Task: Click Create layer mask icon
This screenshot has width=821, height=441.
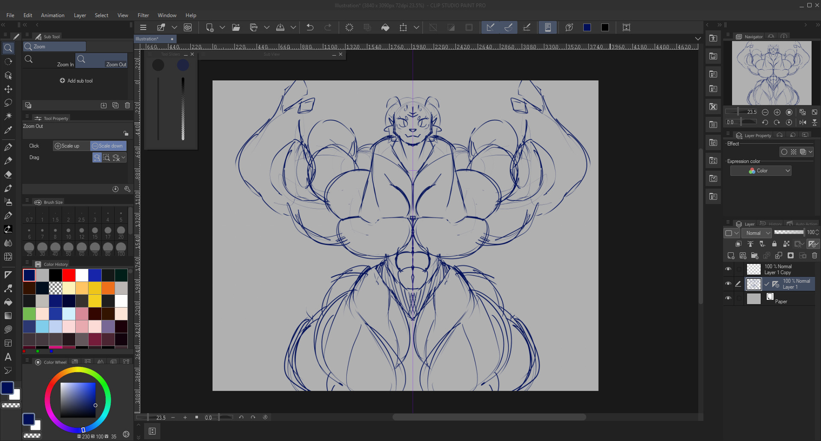Action: (791, 256)
